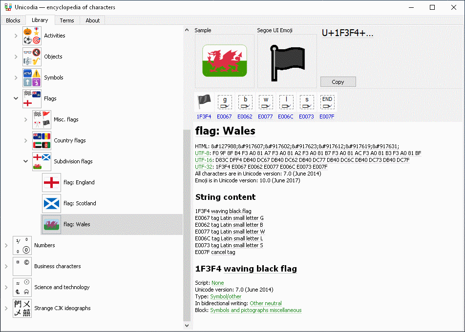
Task: Click the Script None link
Action: tap(218, 283)
